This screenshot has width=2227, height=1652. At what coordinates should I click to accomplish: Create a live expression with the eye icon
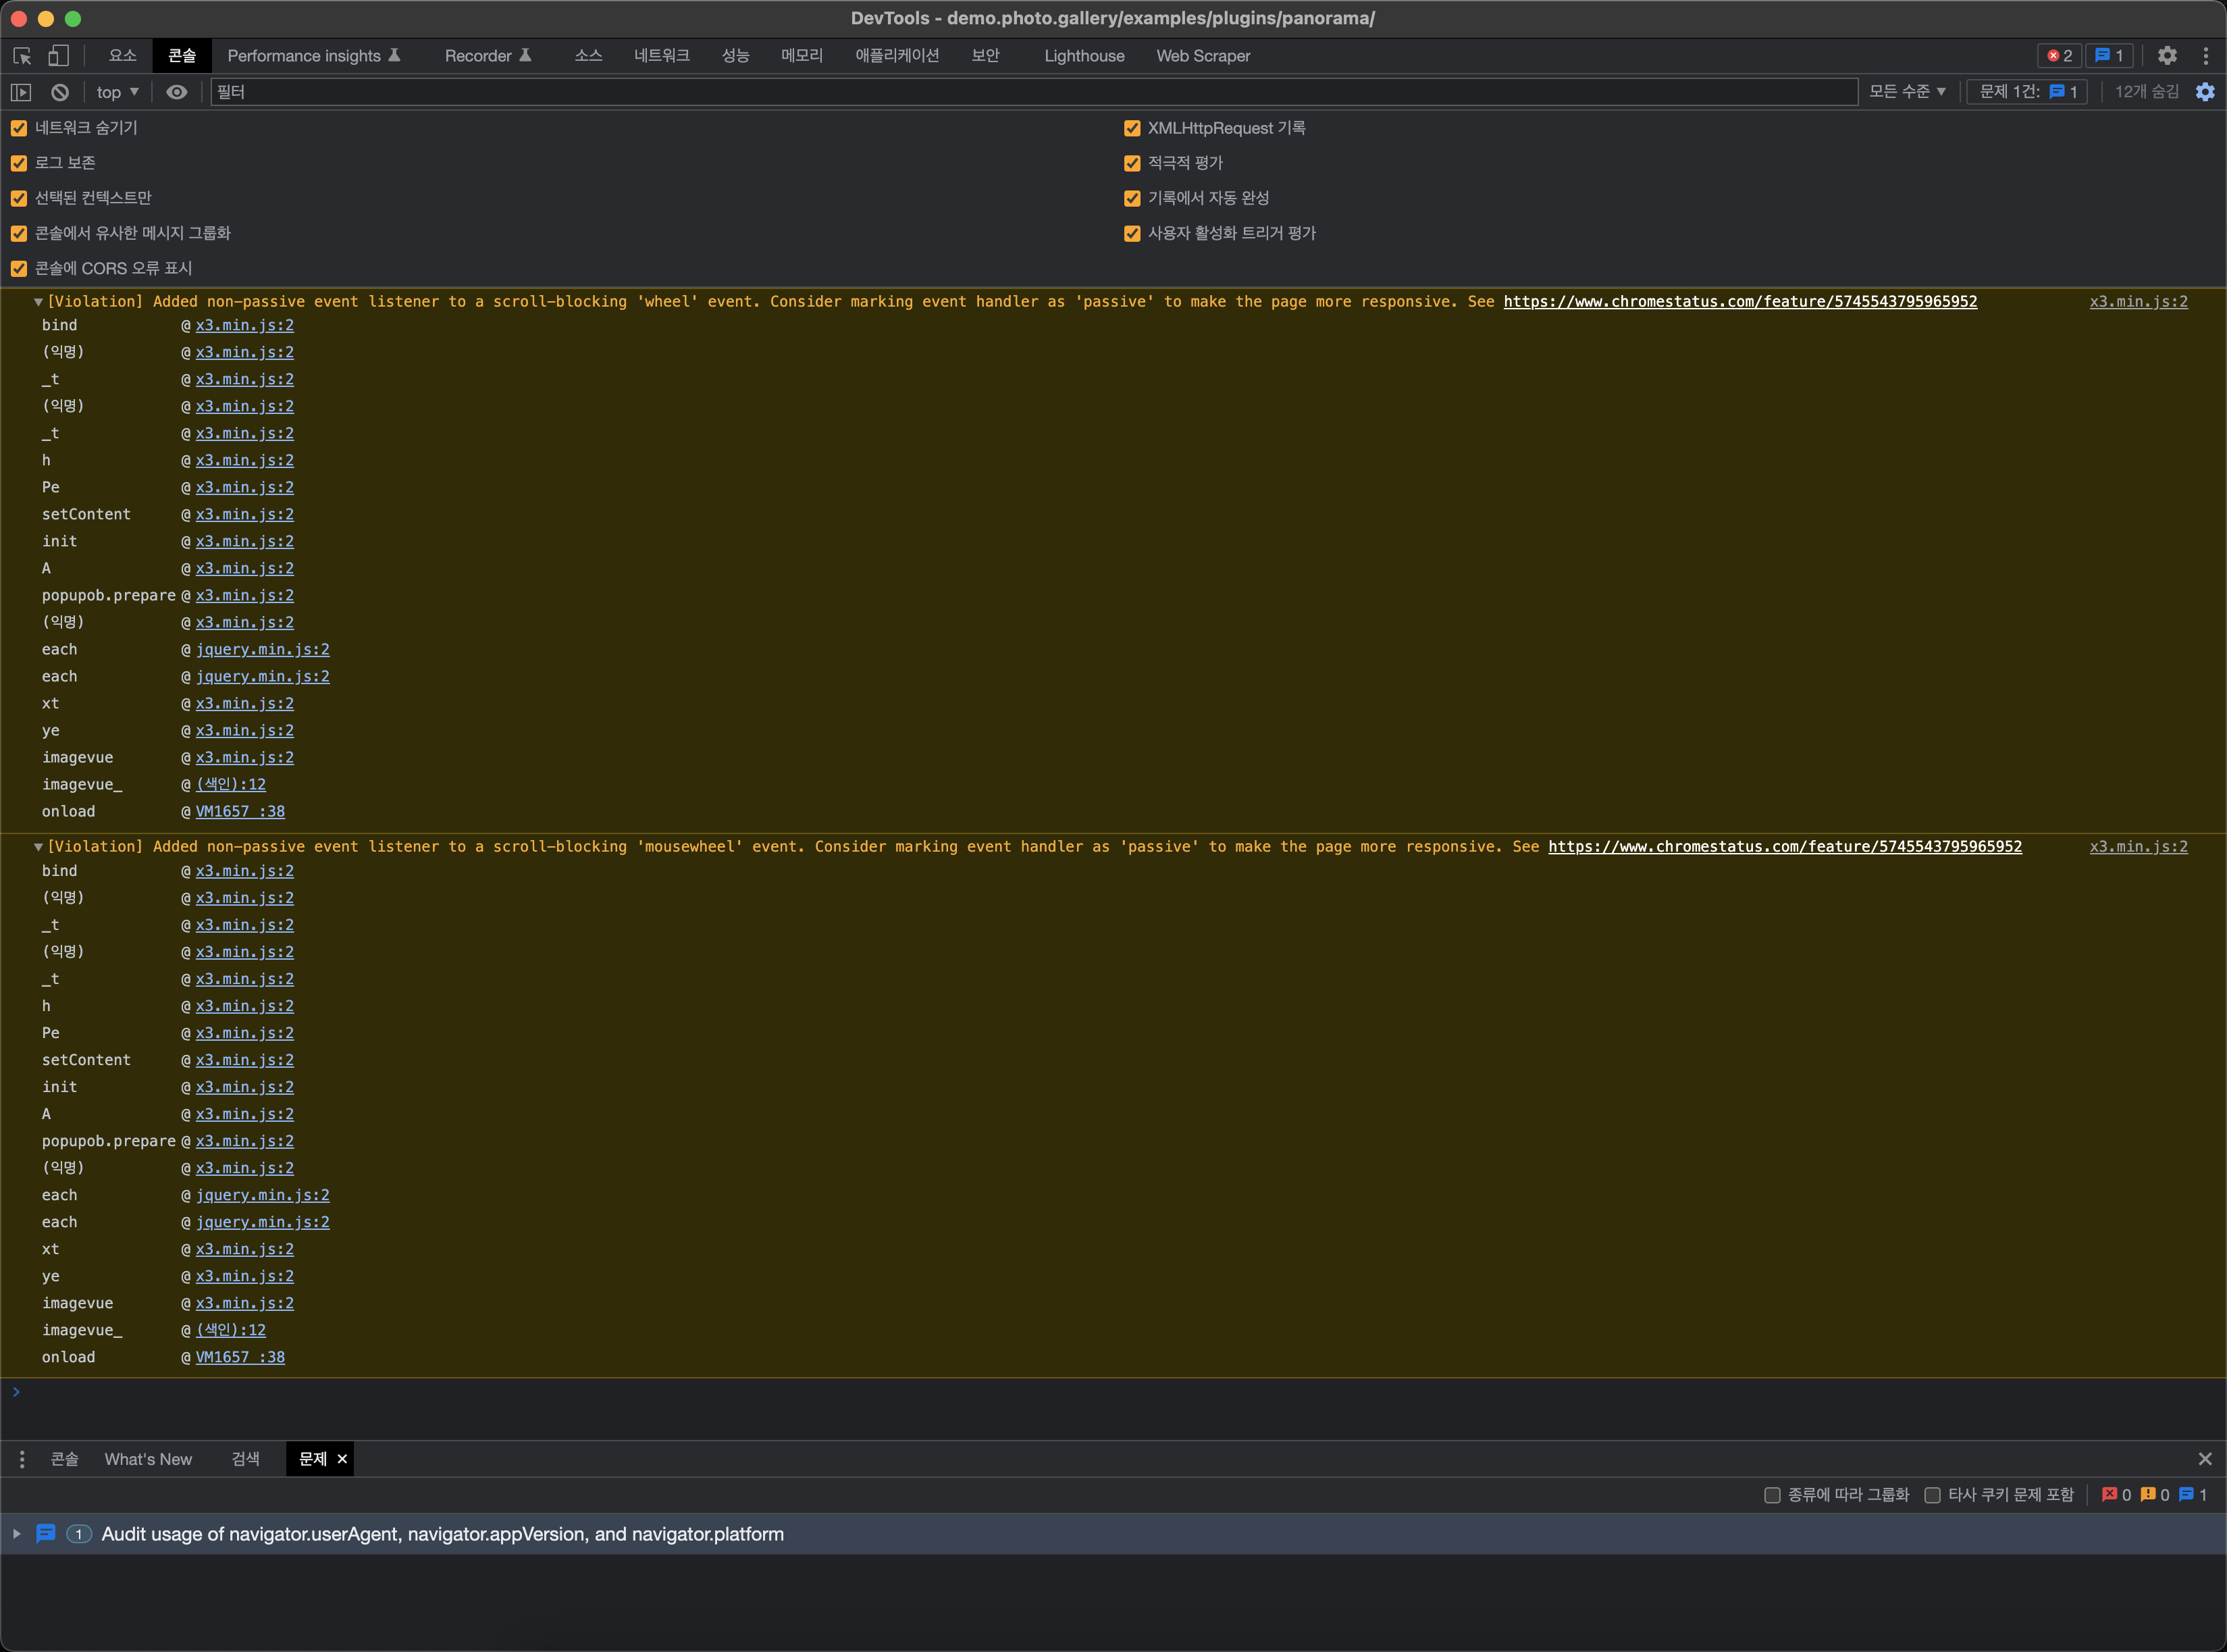pyautogui.click(x=177, y=92)
